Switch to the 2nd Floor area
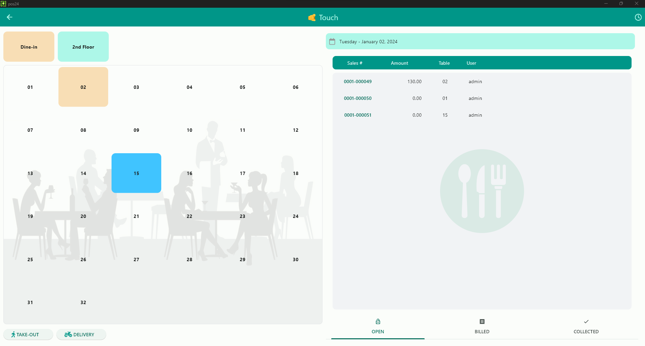This screenshot has width=645, height=346. pos(83,47)
